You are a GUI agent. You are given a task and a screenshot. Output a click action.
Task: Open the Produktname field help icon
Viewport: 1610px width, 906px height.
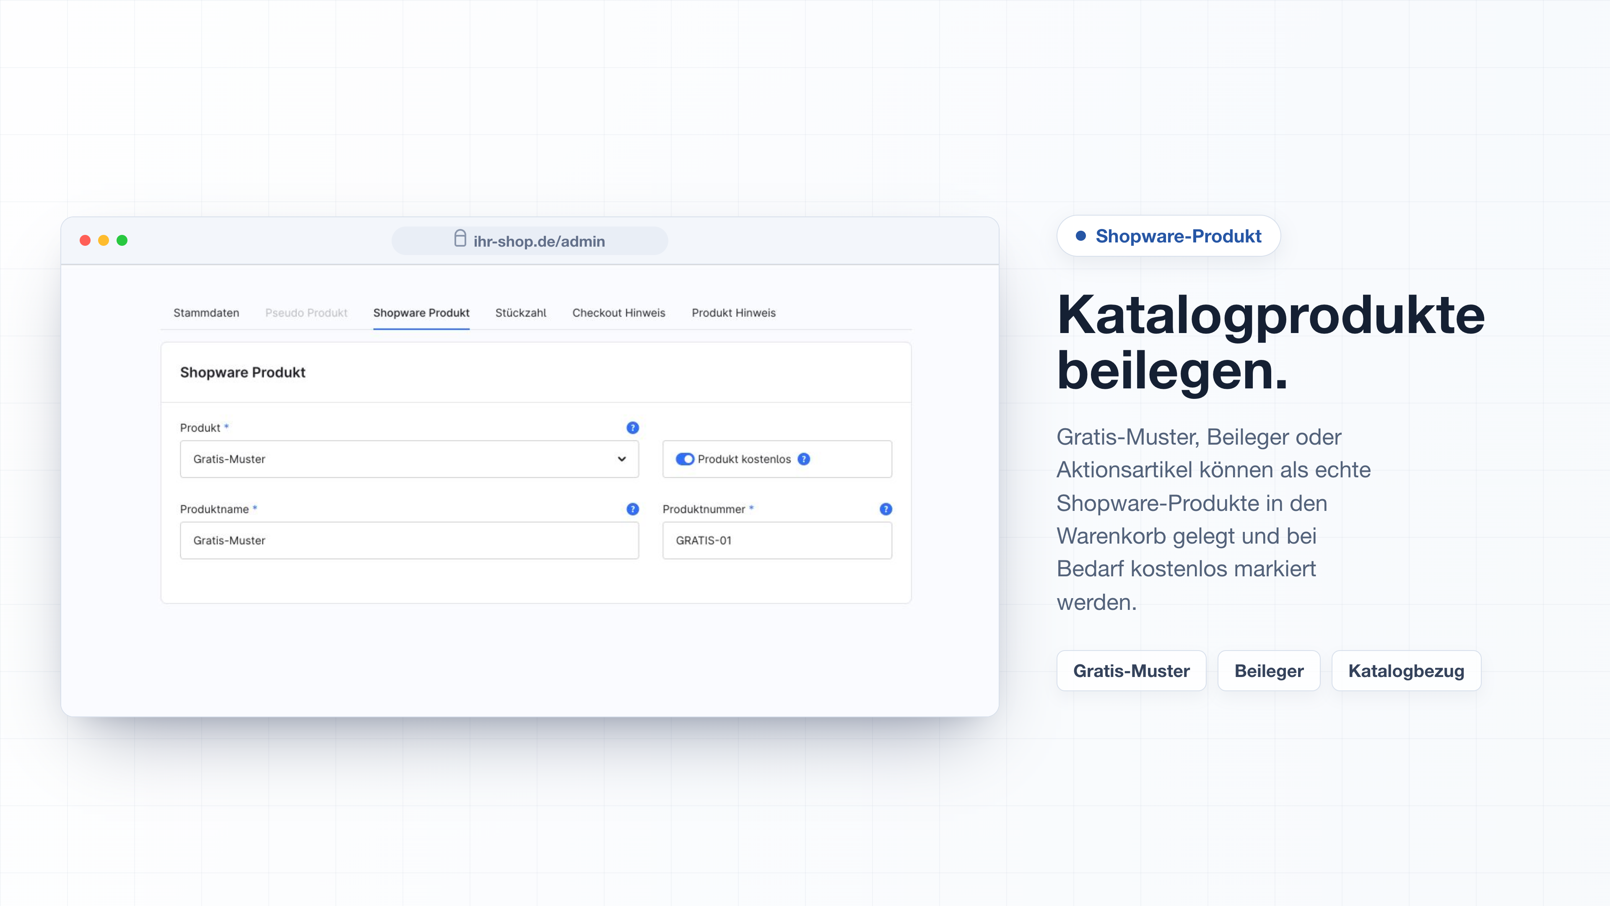click(633, 509)
